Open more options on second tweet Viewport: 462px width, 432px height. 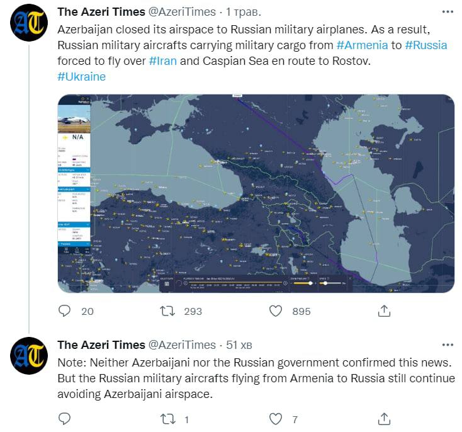coord(447,344)
